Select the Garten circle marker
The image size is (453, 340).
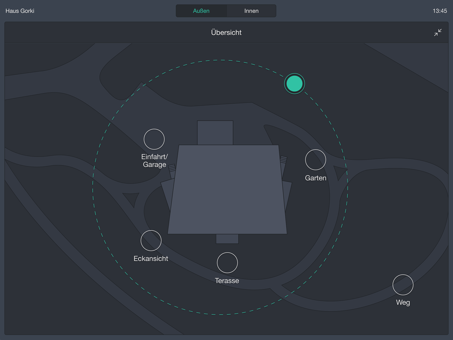tap(315, 160)
